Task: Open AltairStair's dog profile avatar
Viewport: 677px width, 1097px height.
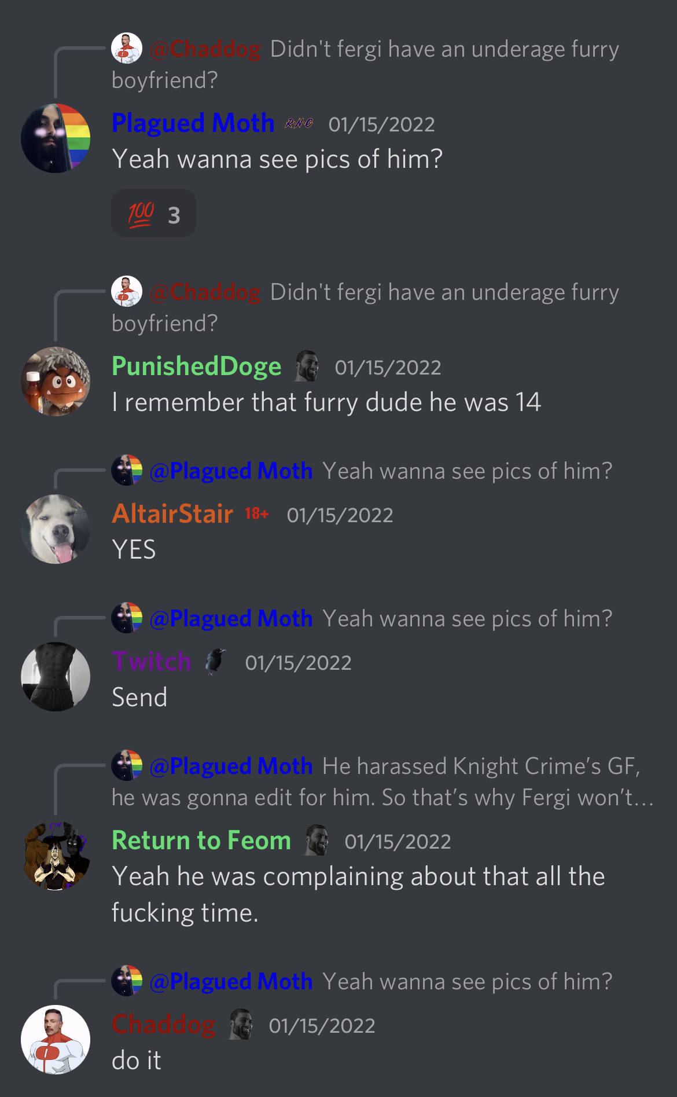Action: pos(56,529)
